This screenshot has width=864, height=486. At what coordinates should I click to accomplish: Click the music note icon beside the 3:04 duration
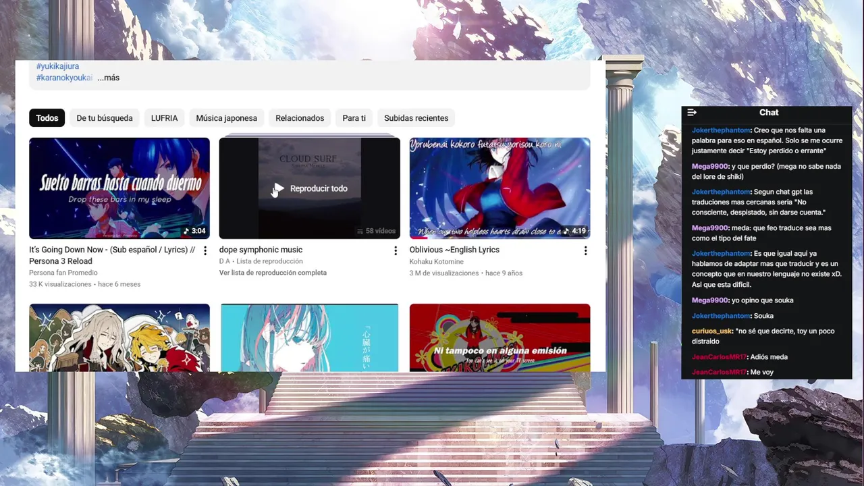(x=186, y=231)
